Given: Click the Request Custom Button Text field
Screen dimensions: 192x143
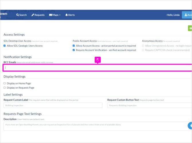Looking at the screenshot, I should (150, 105).
